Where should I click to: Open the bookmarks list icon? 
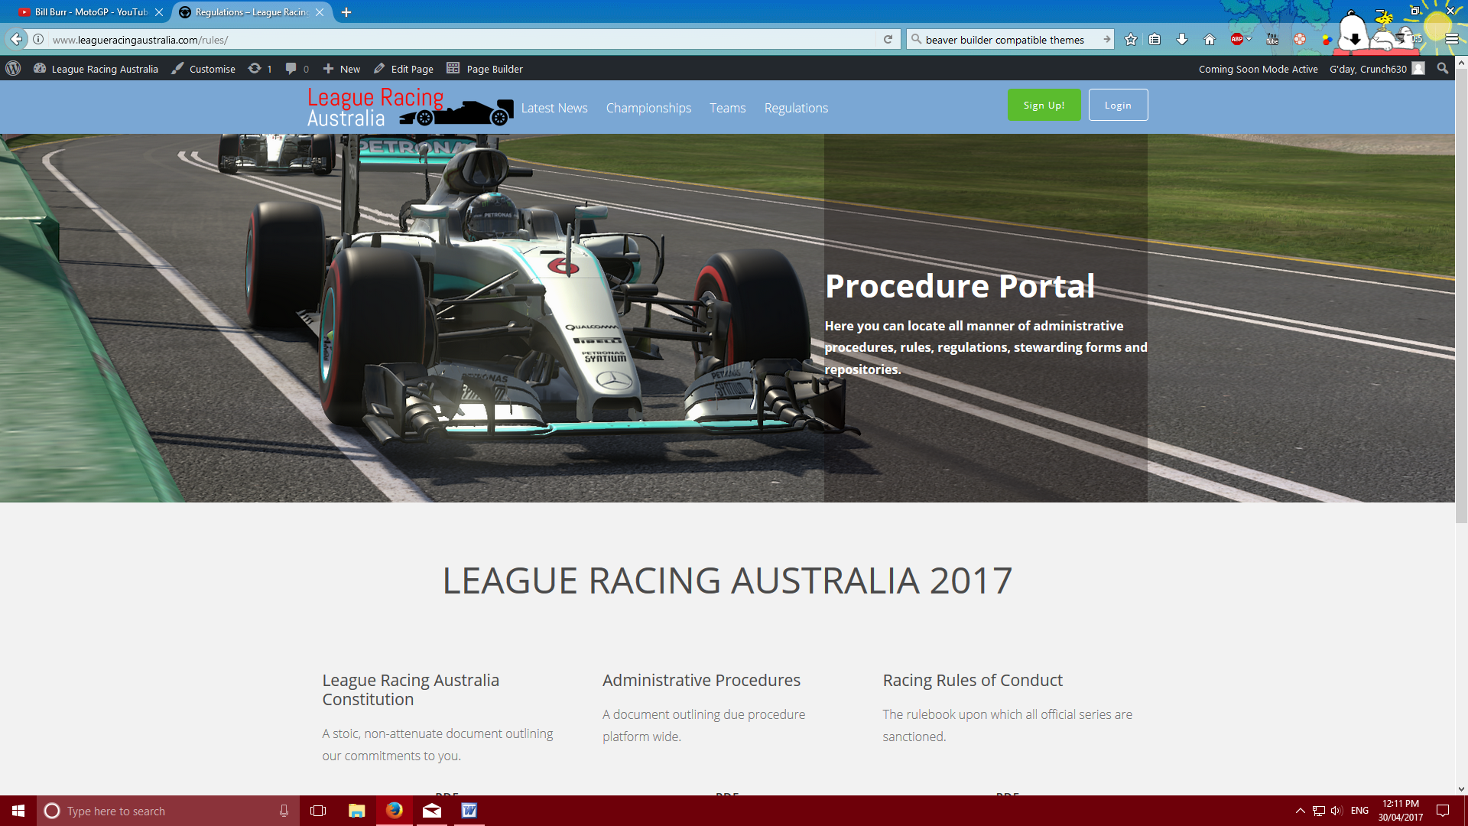tap(1155, 40)
